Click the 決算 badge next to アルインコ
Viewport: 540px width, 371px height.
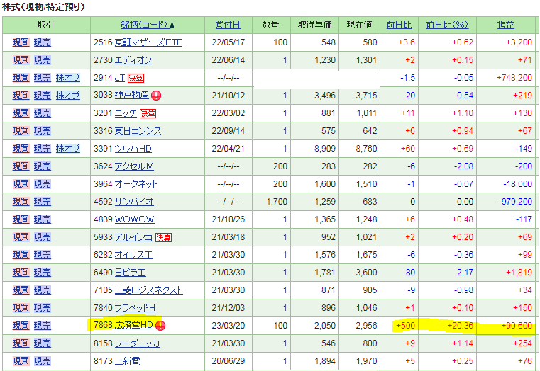(x=164, y=237)
